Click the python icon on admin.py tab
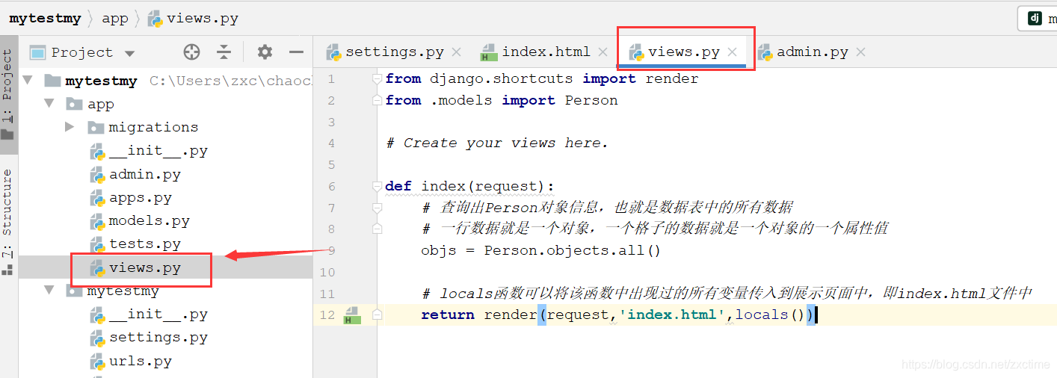The height and width of the screenshot is (378, 1057). (x=765, y=52)
